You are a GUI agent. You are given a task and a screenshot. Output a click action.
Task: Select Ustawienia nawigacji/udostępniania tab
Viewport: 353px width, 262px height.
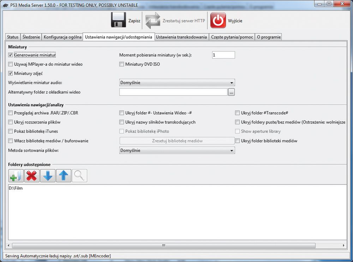point(119,37)
